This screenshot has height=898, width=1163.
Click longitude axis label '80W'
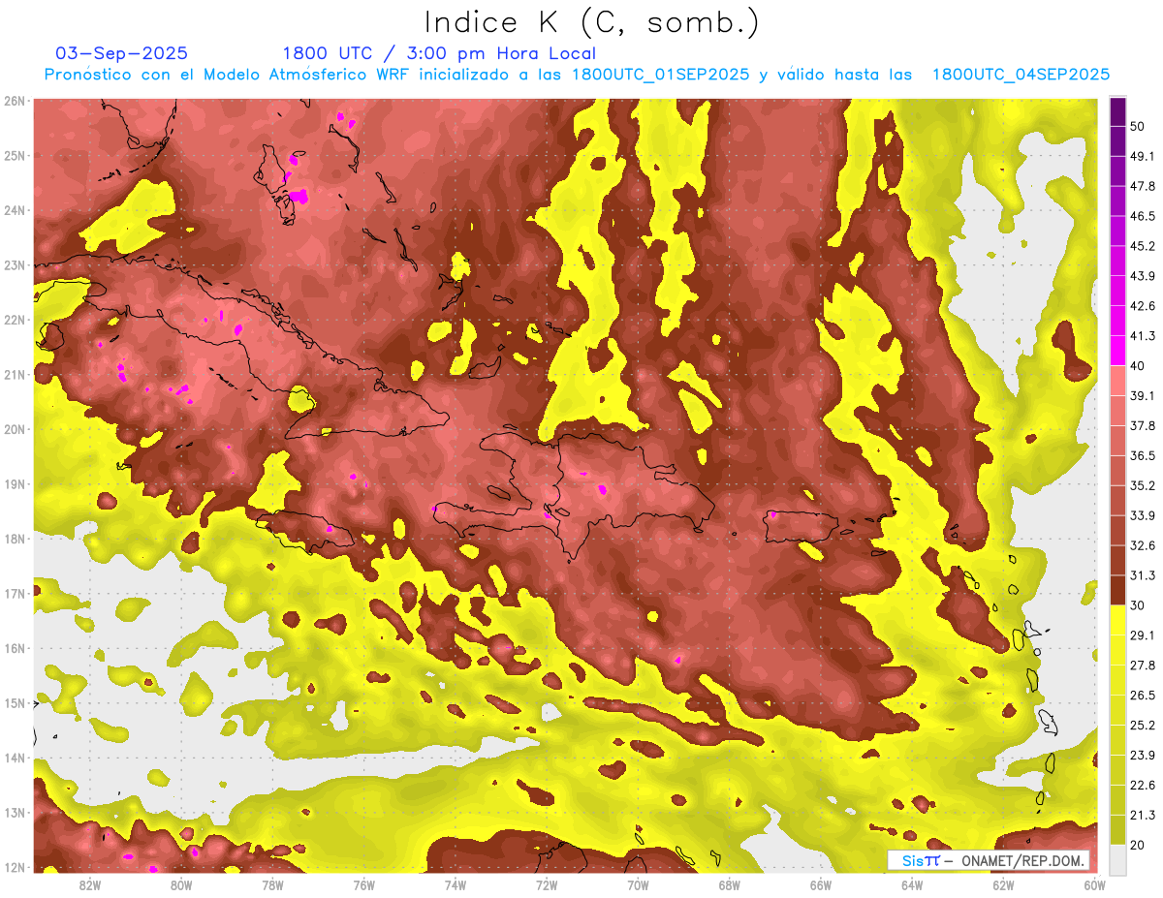click(x=181, y=884)
